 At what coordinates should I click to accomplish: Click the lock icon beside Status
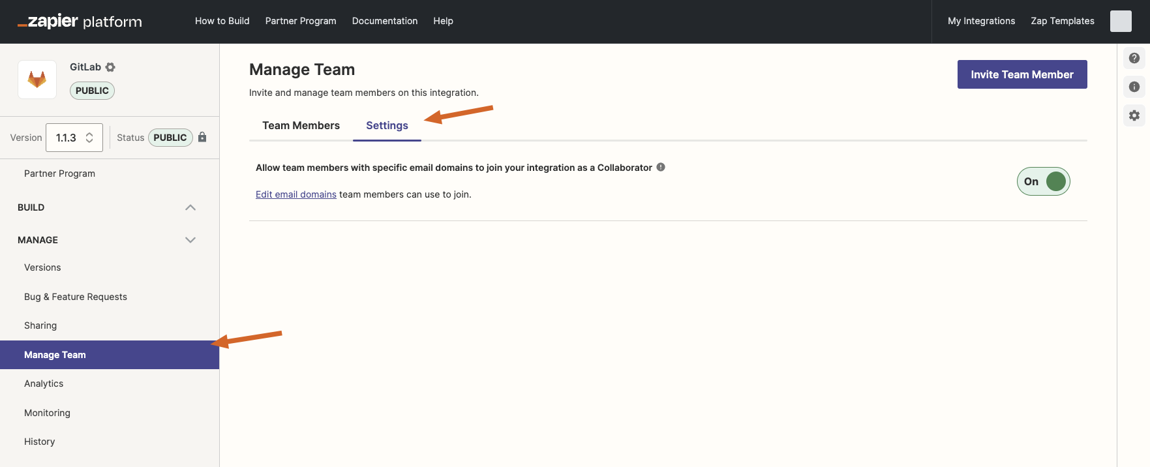tap(202, 137)
